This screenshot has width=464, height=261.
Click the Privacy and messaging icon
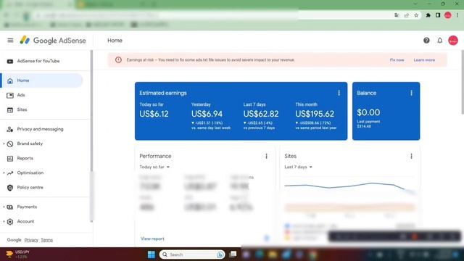[10, 129]
